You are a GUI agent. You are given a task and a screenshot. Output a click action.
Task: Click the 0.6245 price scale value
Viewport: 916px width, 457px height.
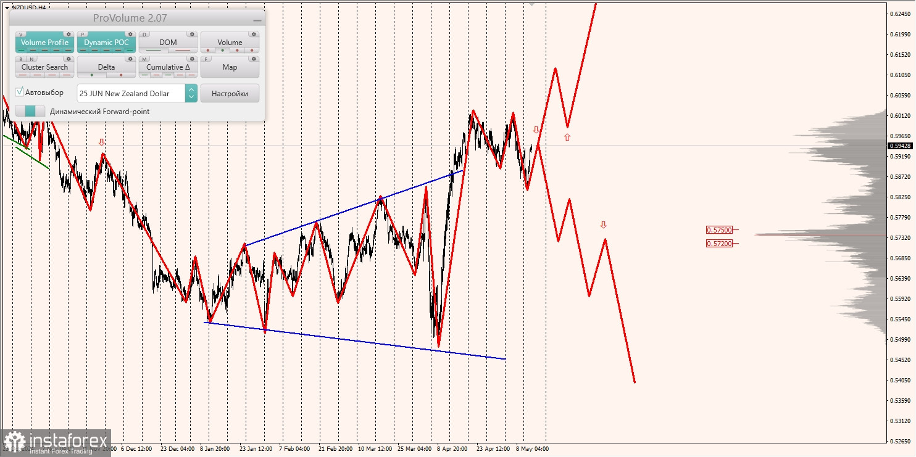901,14
